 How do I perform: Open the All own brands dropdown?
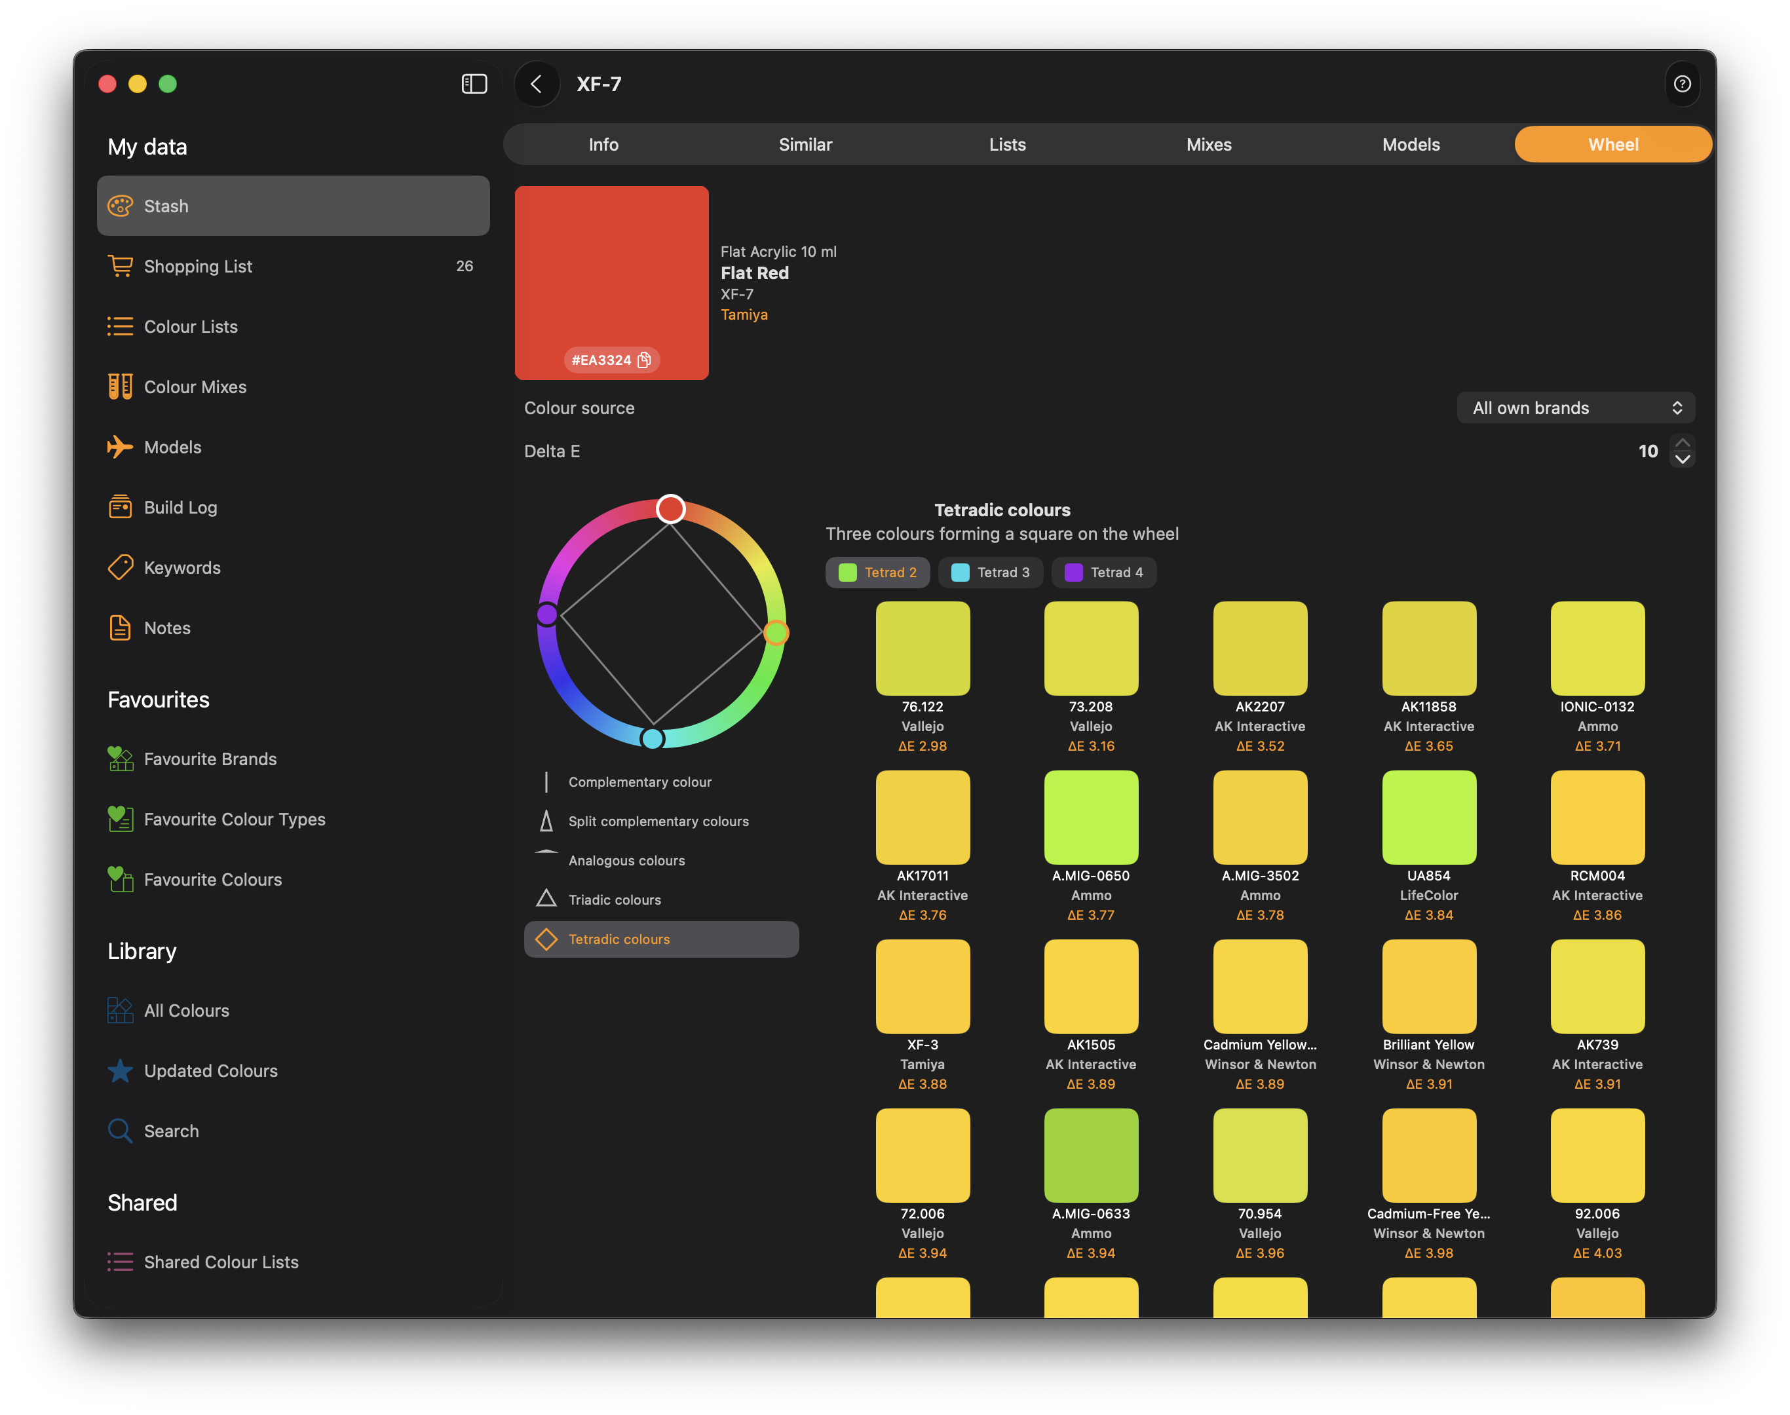tap(1576, 407)
